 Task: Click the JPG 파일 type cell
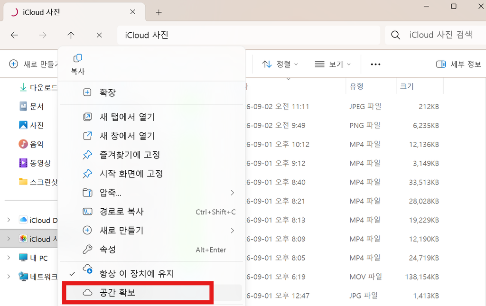[364, 296]
